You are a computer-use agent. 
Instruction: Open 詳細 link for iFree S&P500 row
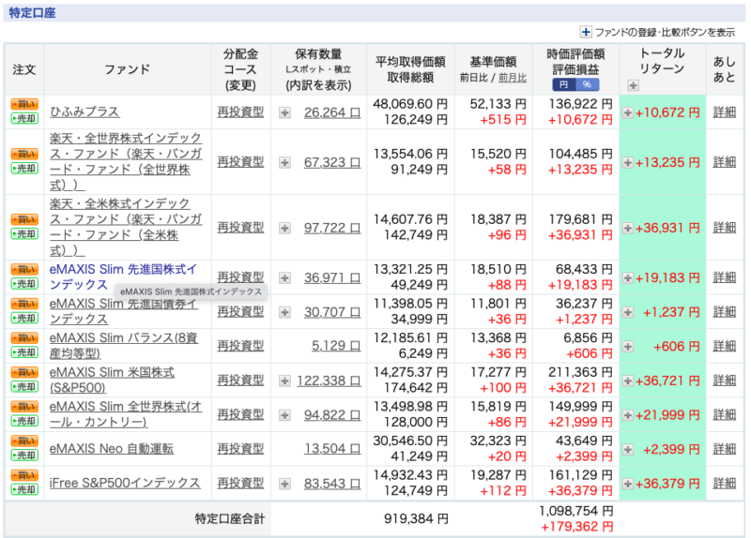pos(724,483)
